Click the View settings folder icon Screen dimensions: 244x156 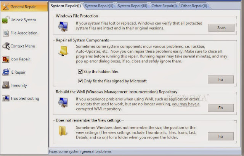tap(63, 131)
